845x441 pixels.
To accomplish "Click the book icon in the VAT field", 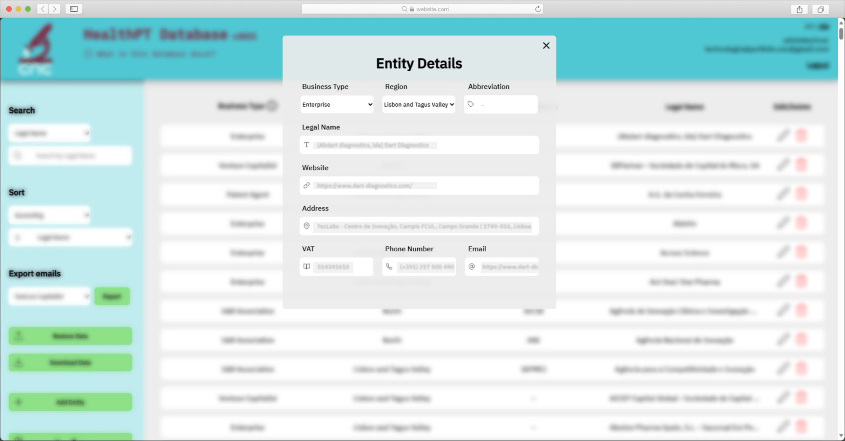I will (307, 267).
